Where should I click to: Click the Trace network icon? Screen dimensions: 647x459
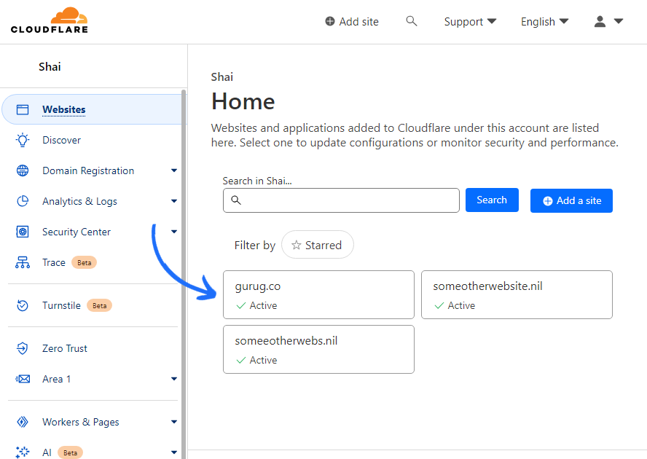[x=23, y=262]
